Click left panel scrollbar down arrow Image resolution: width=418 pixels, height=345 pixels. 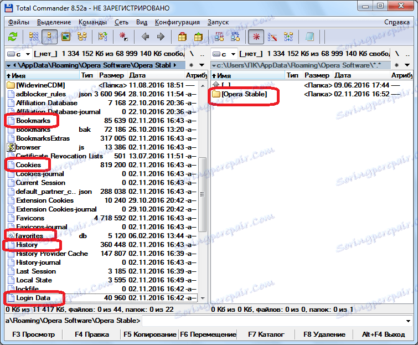[x=203, y=298]
